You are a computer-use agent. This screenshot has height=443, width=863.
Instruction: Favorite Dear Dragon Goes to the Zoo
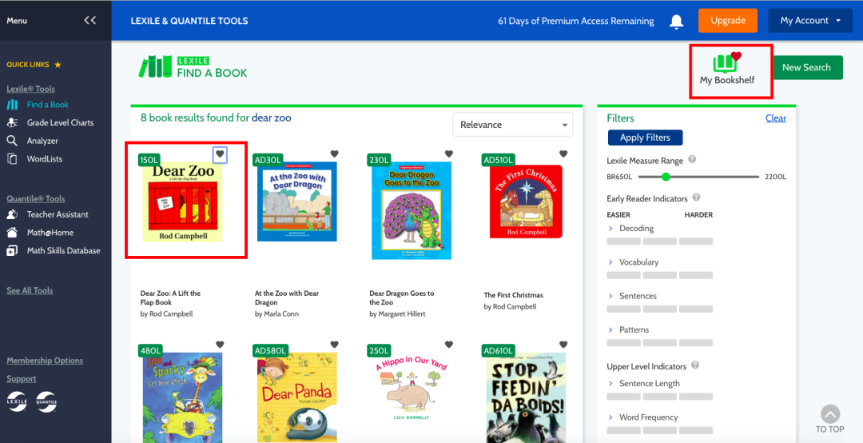(448, 154)
